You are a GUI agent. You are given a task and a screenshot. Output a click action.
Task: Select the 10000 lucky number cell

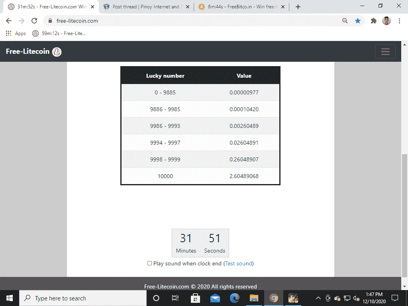coord(165,176)
